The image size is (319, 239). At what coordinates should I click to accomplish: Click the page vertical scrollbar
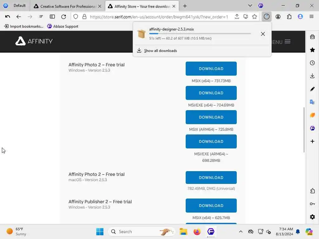304,130
